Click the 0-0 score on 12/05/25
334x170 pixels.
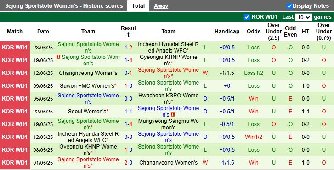click(129, 137)
